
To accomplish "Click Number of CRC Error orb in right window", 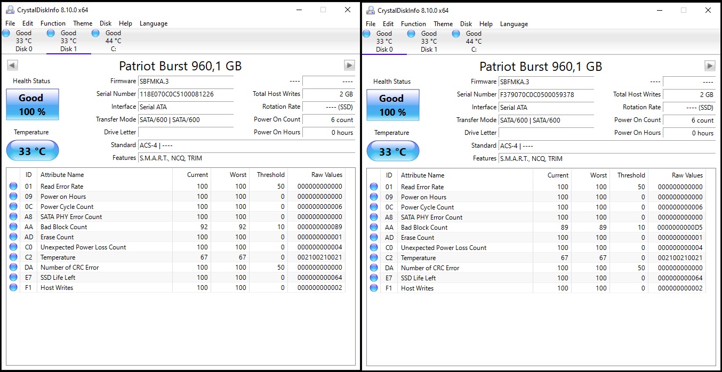I will pos(374,268).
